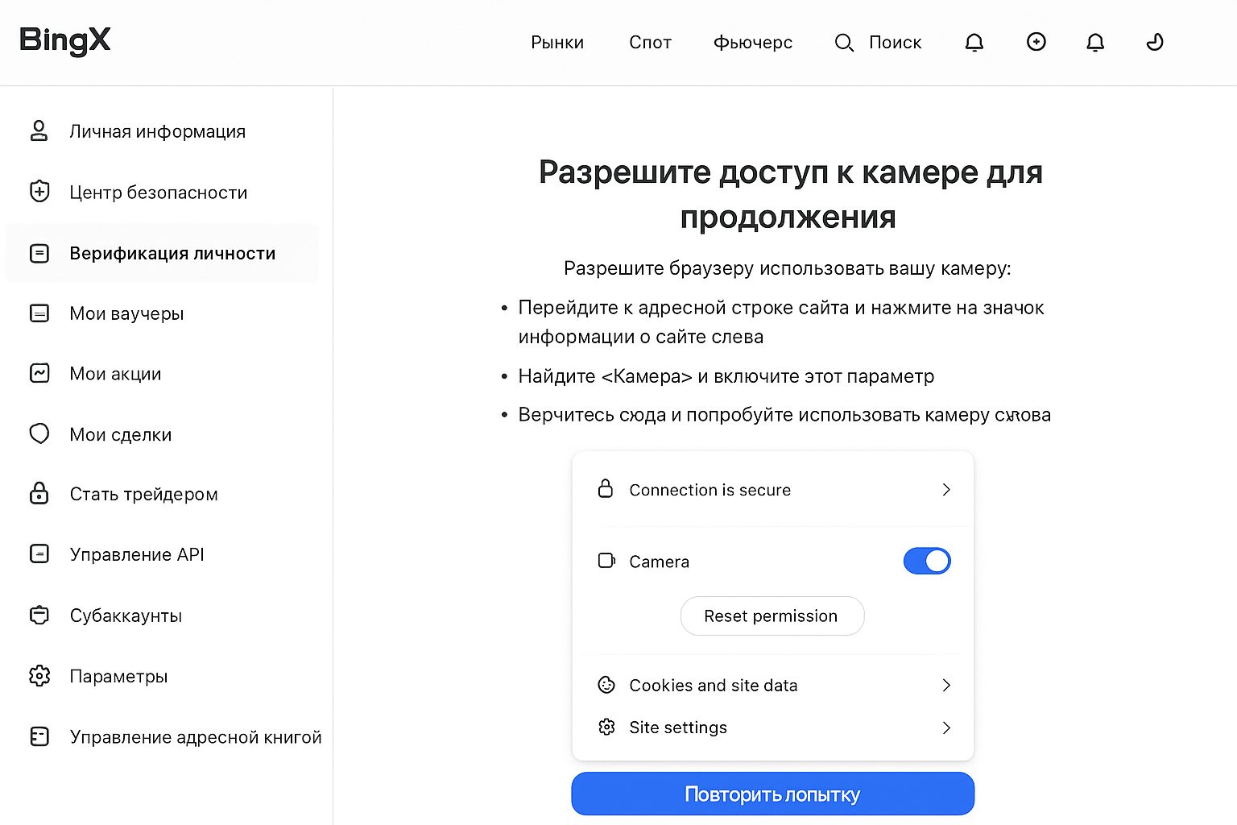Click the bullet text starting with Верчитесь сюда
The width and height of the screenshot is (1237, 825).
pyautogui.click(x=784, y=415)
